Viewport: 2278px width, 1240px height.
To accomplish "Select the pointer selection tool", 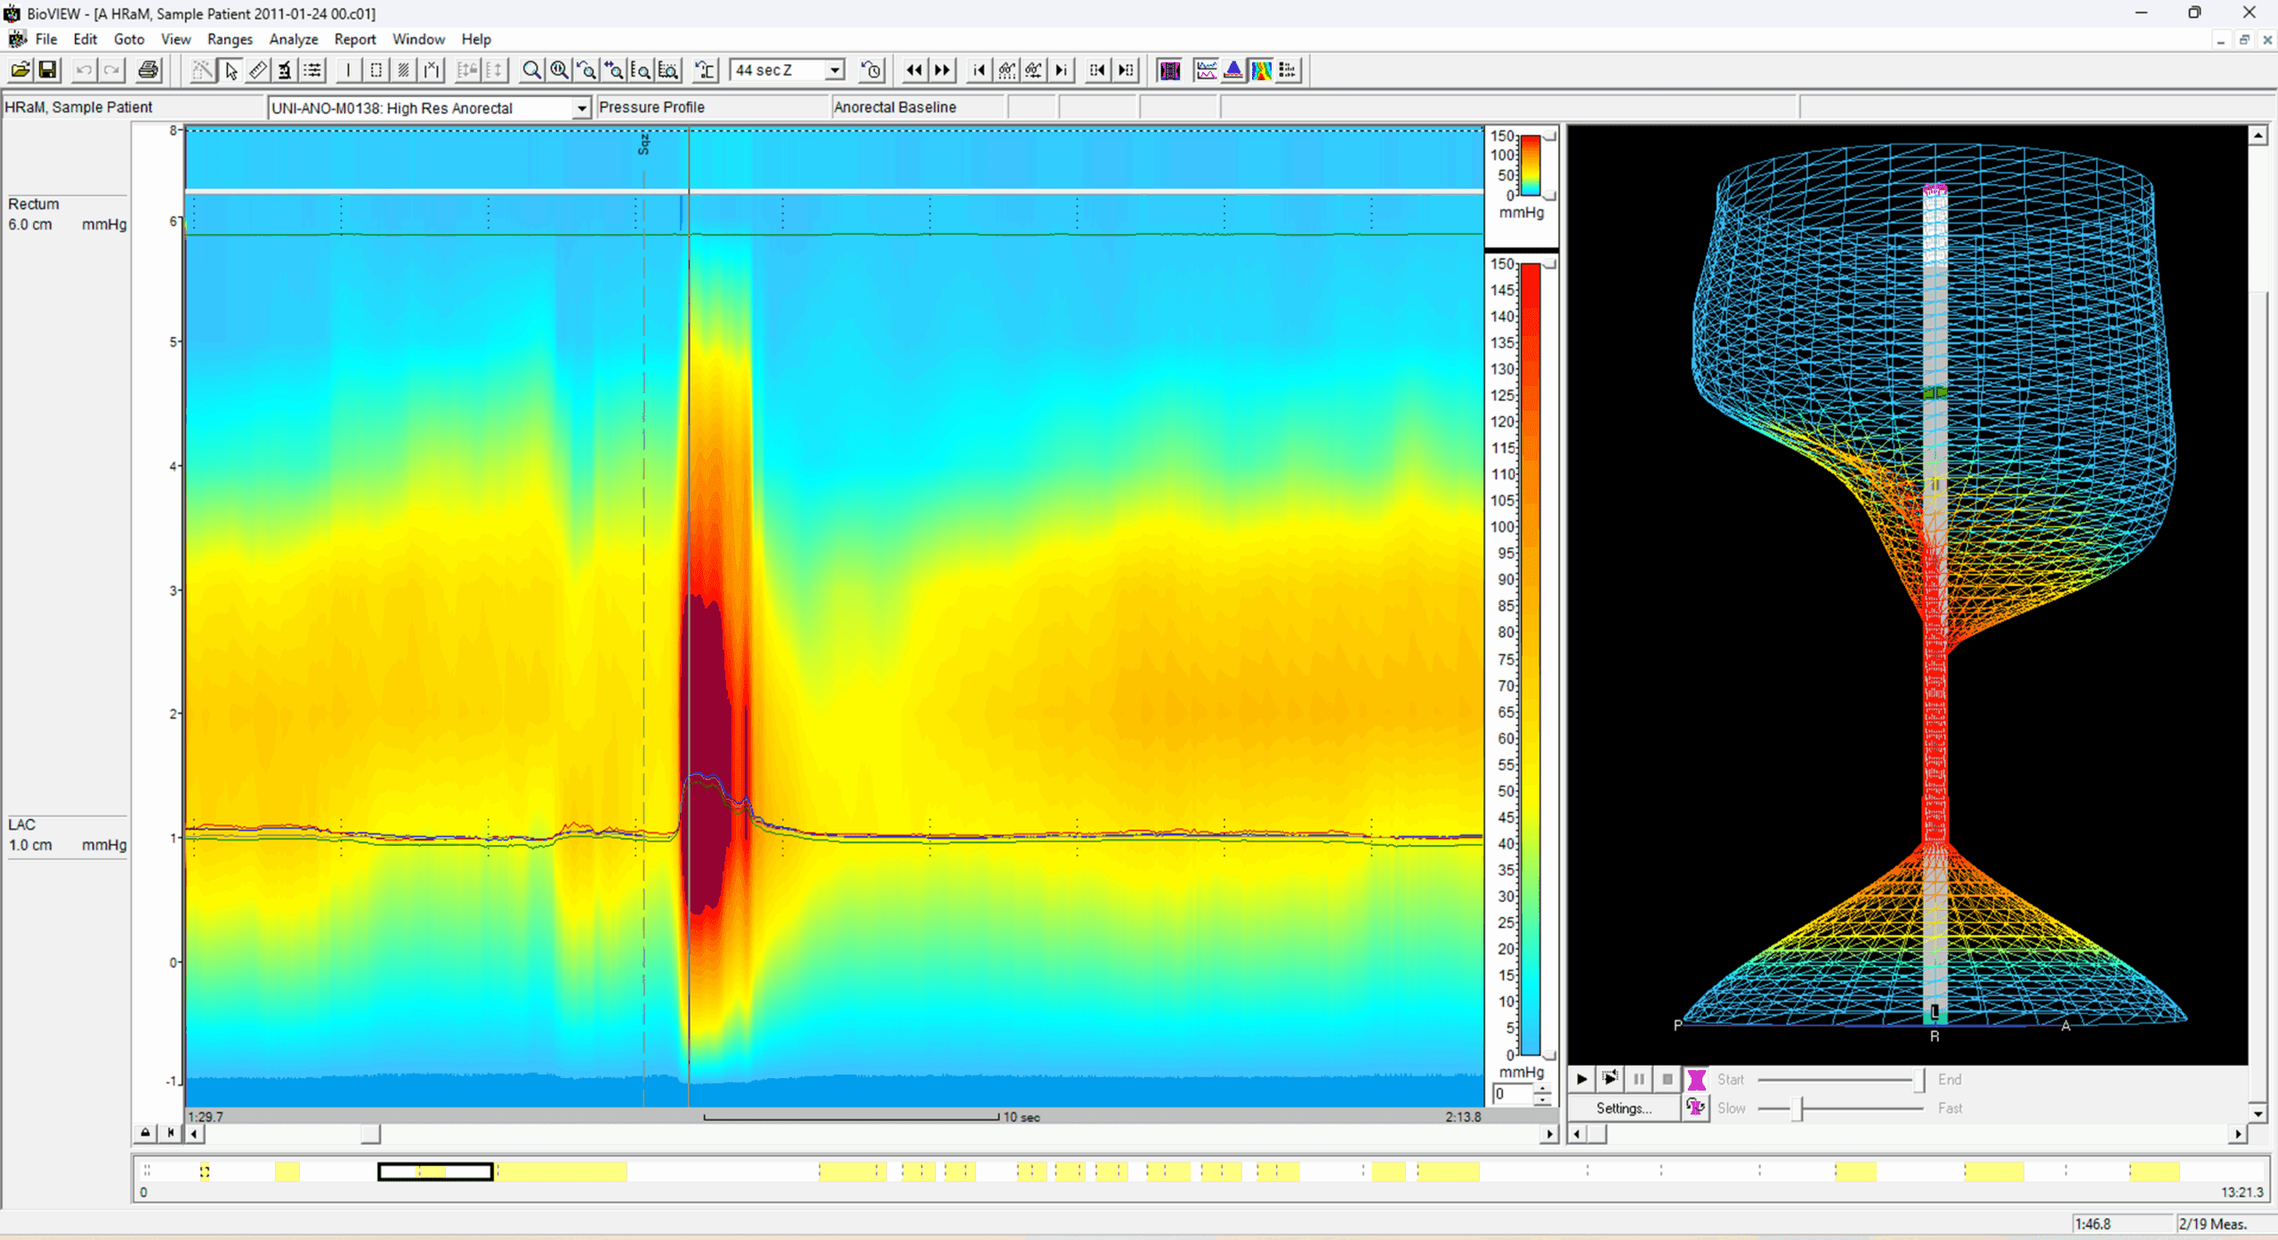I will [230, 69].
